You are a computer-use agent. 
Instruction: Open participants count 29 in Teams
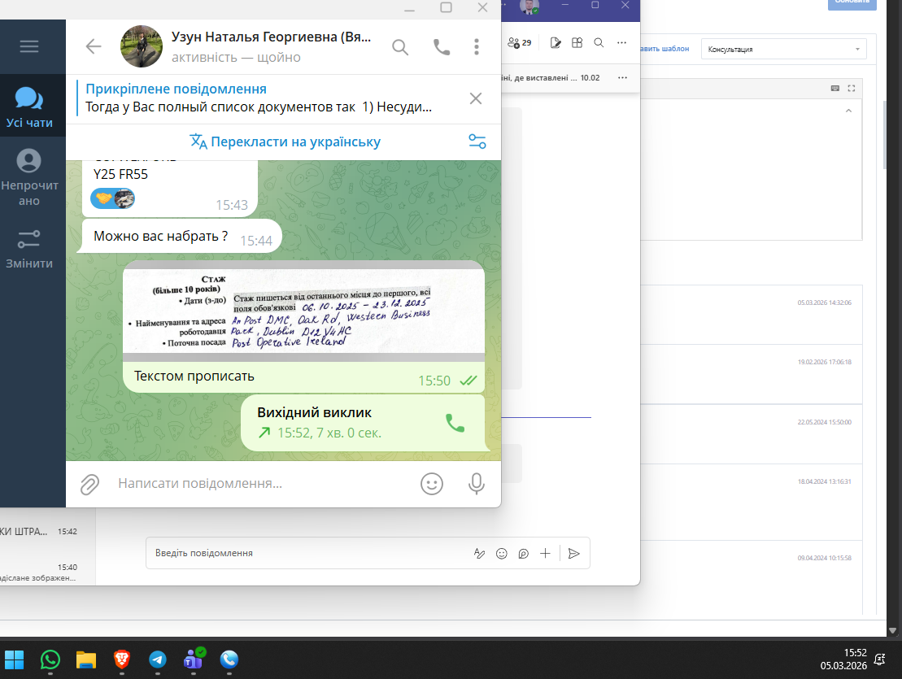(x=520, y=42)
